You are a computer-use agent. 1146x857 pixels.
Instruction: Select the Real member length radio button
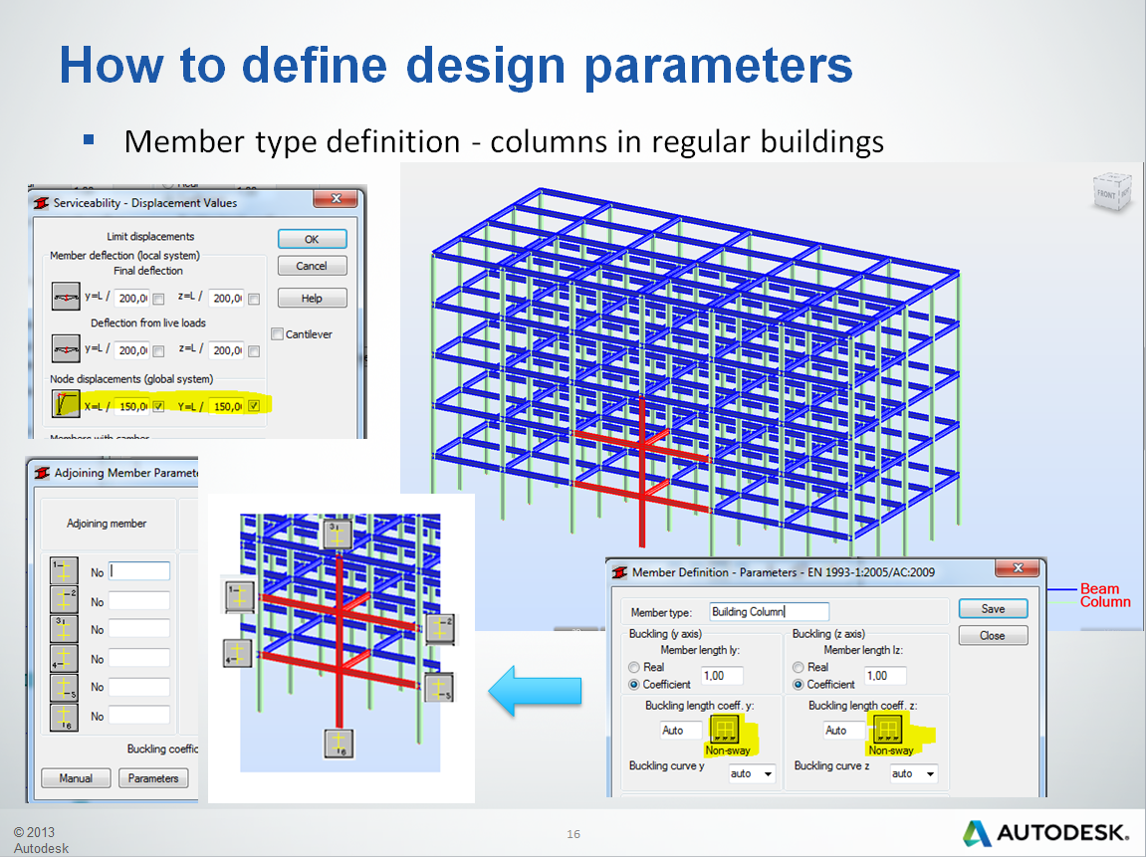tap(632, 666)
